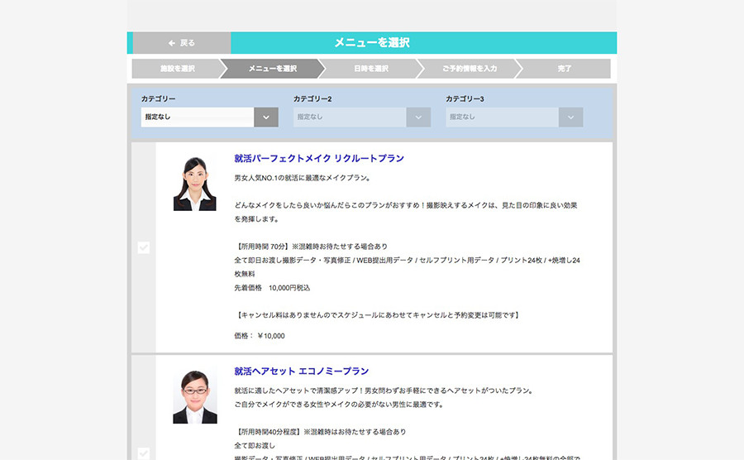Image resolution: width=744 pixels, height=460 pixels.
Task: Click the 価格：￥10,000 price text
Action: (260, 336)
